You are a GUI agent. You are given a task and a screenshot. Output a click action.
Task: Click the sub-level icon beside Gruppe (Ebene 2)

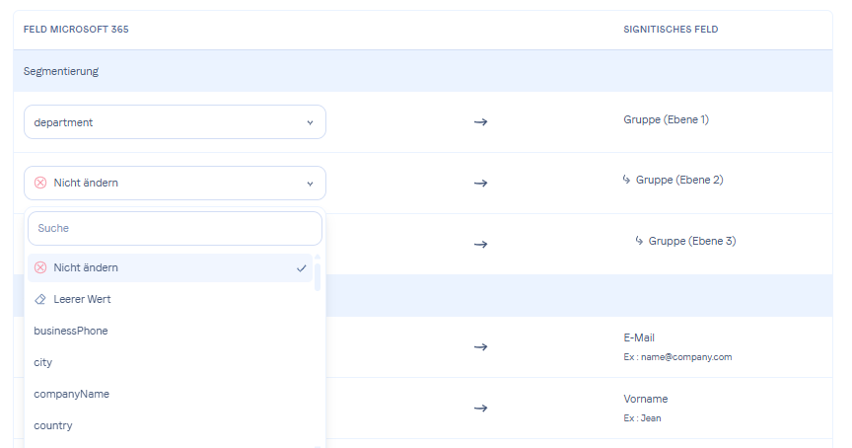[x=626, y=180]
